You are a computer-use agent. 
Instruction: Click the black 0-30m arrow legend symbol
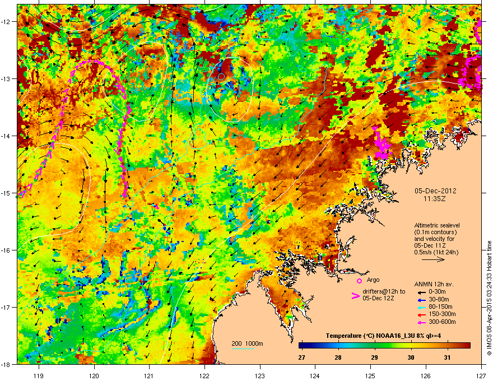[x=421, y=292]
